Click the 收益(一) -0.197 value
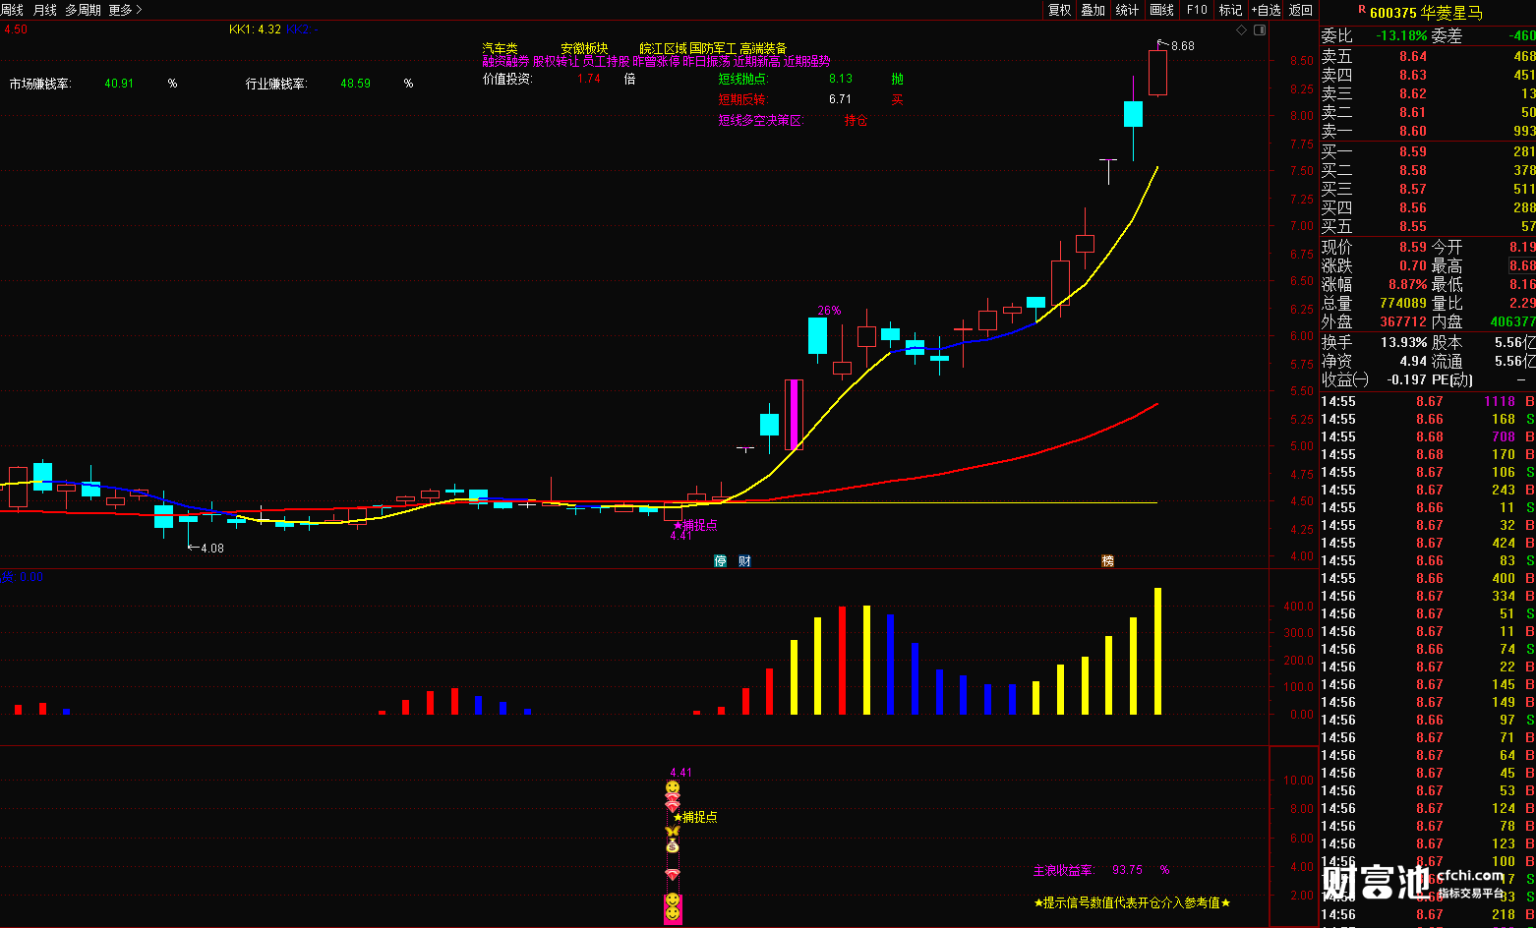Image resolution: width=1536 pixels, height=928 pixels. click(1406, 380)
